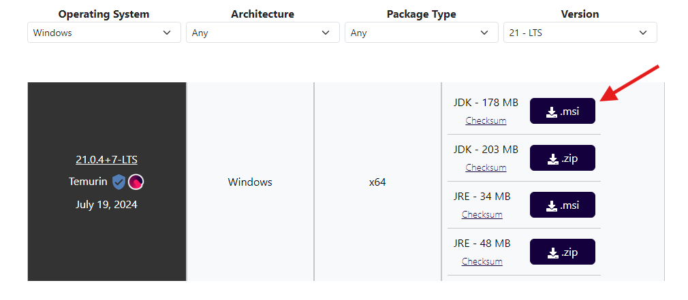688x300 pixels.
Task: Download the JDK 203 MB .zip archive
Action: click(x=563, y=158)
